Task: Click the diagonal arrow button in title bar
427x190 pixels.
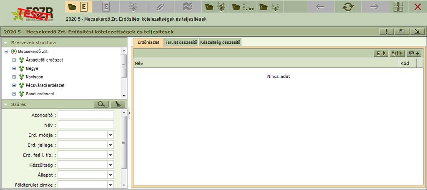Action: [417, 32]
